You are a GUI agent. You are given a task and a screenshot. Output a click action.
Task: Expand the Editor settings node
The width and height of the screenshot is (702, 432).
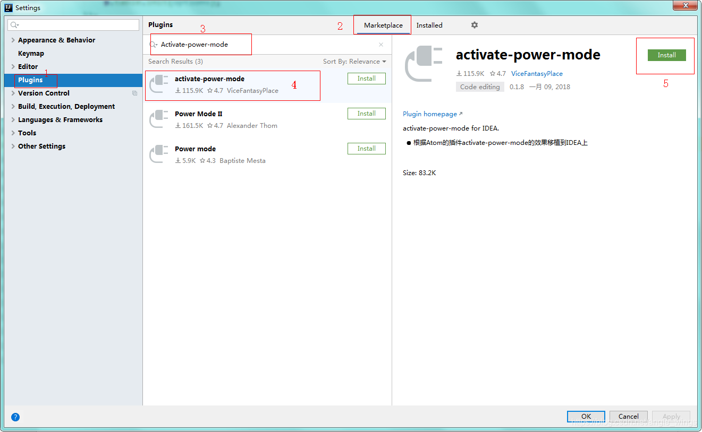tap(13, 67)
